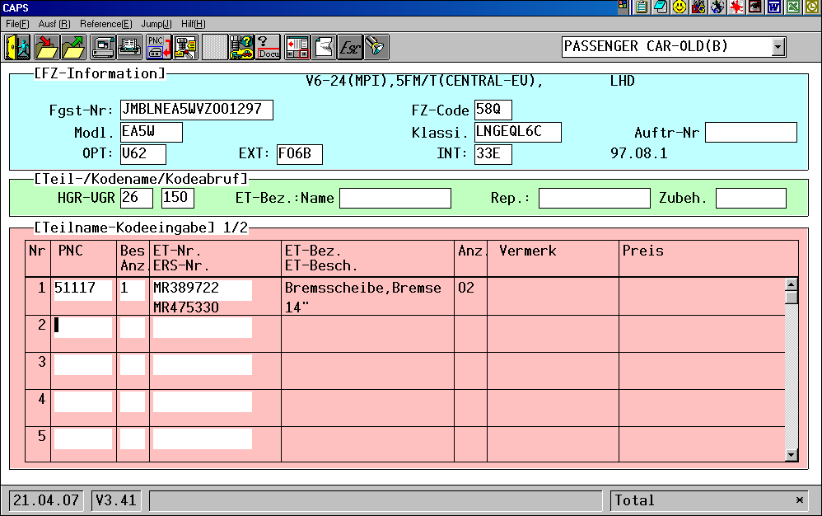Screen dimensions: 822x516
Task: Launch Word from the shortcut bar
Action: [x=774, y=7]
